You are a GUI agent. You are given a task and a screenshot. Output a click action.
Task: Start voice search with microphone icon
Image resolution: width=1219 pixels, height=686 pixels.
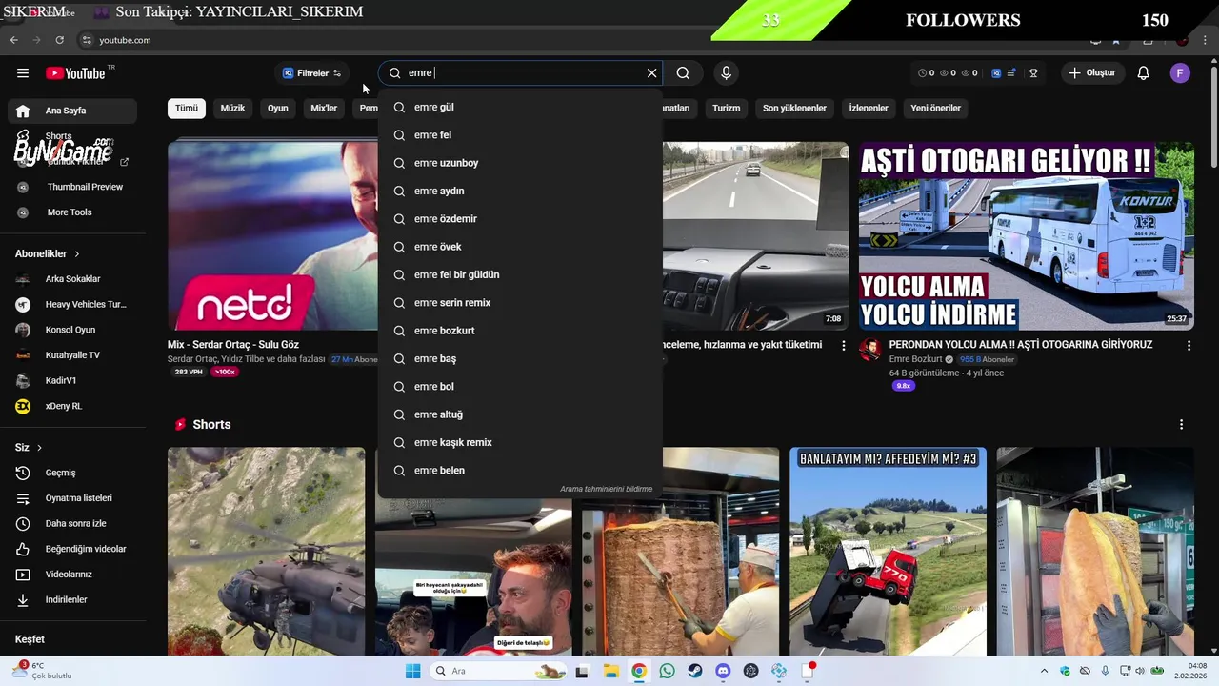pos(726,73)
